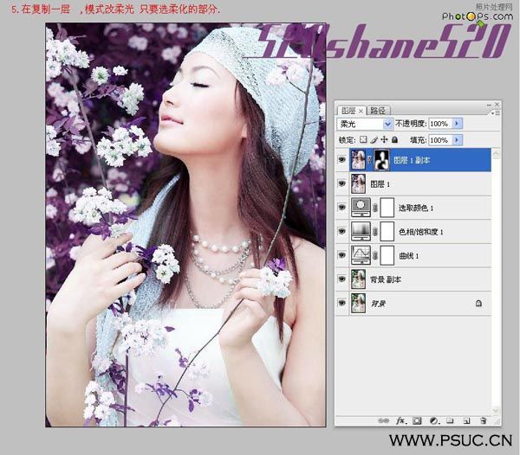Image resolution: width=520 pixels, height=455 pixels.
Task: Click the 填充 100% value field
Action: tap(440, 139)
